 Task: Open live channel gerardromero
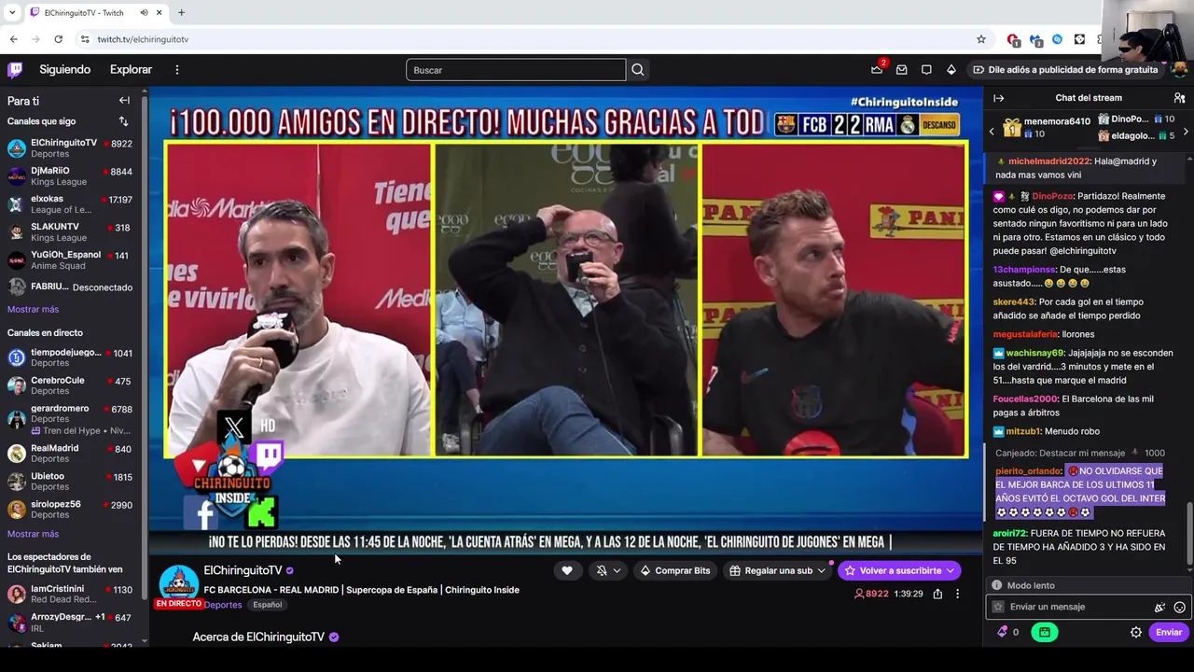70,419
